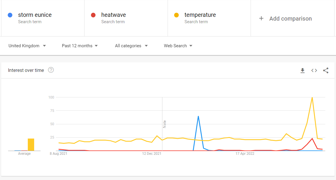Click the red heatwave color dot
The image size is (336, 180).
pos(93,15)
